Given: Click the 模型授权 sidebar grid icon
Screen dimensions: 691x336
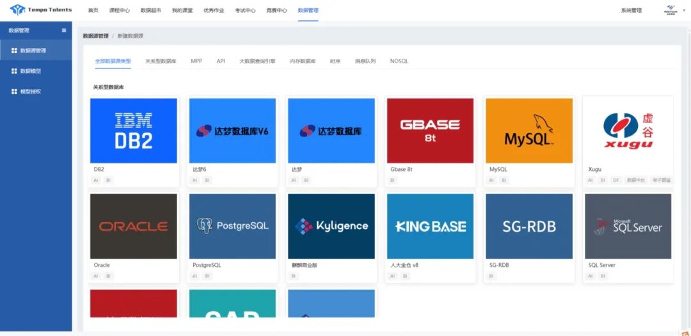Looking at the screenshot, I should pyautogui.click(x=14, y=92).
